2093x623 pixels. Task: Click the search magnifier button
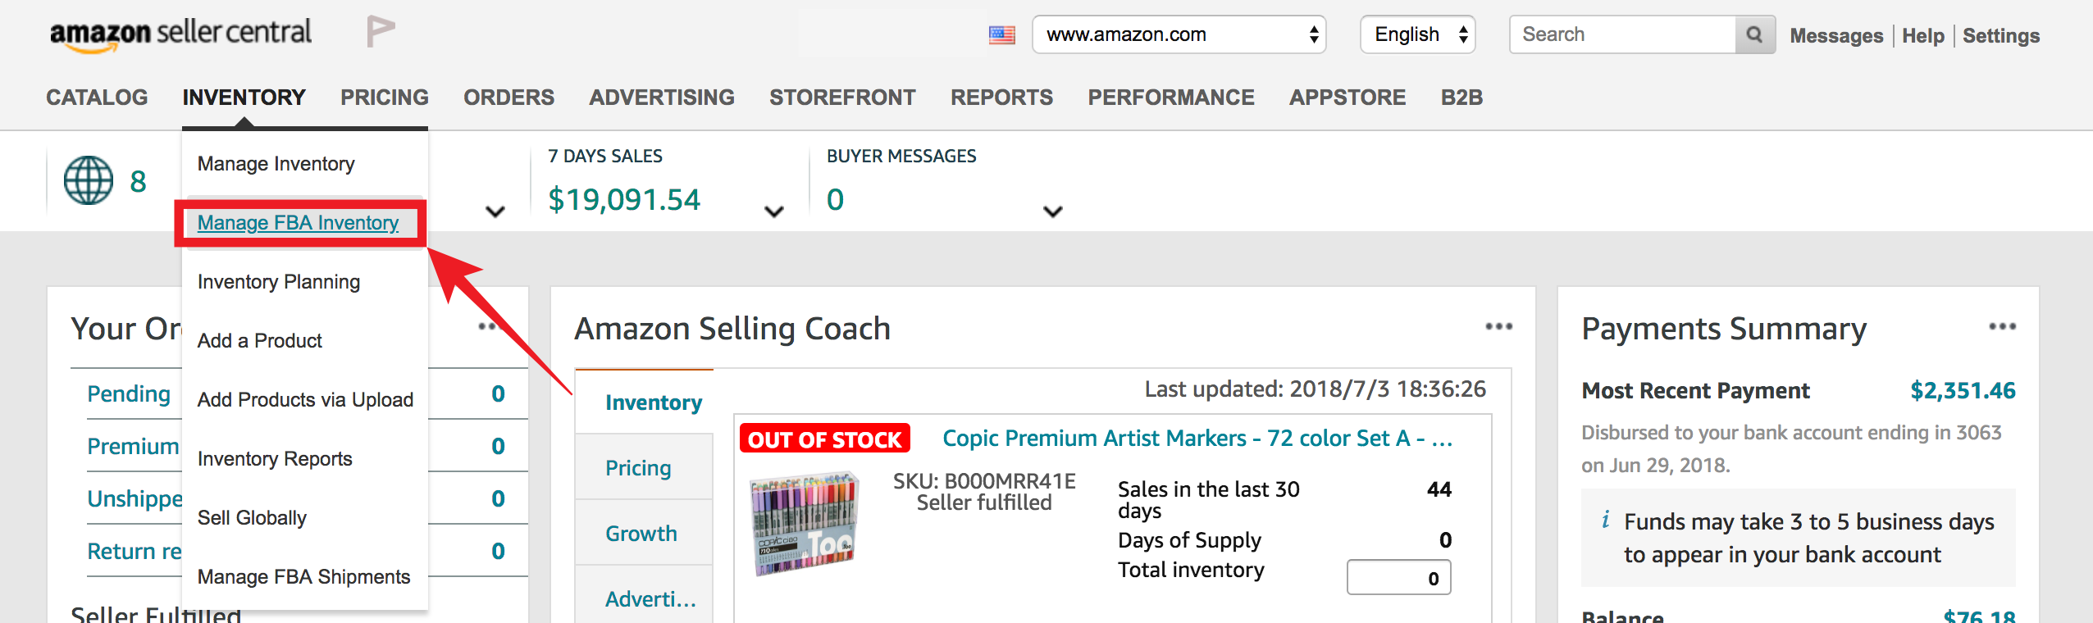click(1754, 34)
